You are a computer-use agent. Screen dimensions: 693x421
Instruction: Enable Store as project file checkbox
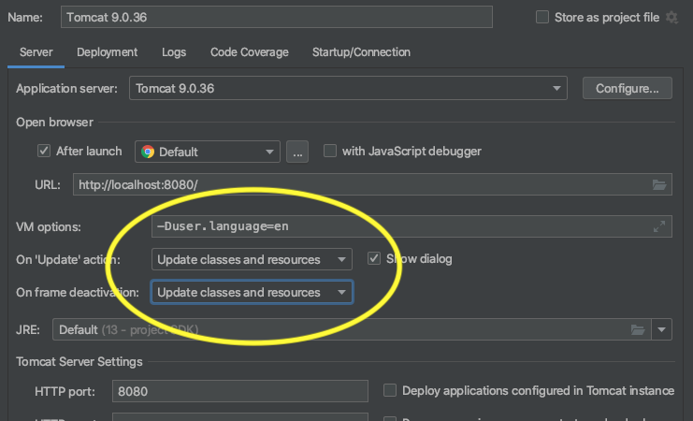click(542, 17)
